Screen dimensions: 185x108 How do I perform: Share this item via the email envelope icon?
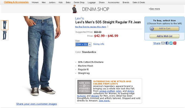[x=163, y=43]
